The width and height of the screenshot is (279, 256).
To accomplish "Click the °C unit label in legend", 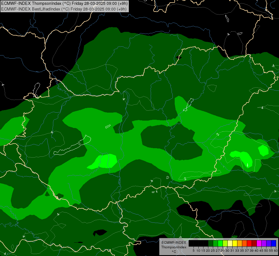I will (174, 252).
